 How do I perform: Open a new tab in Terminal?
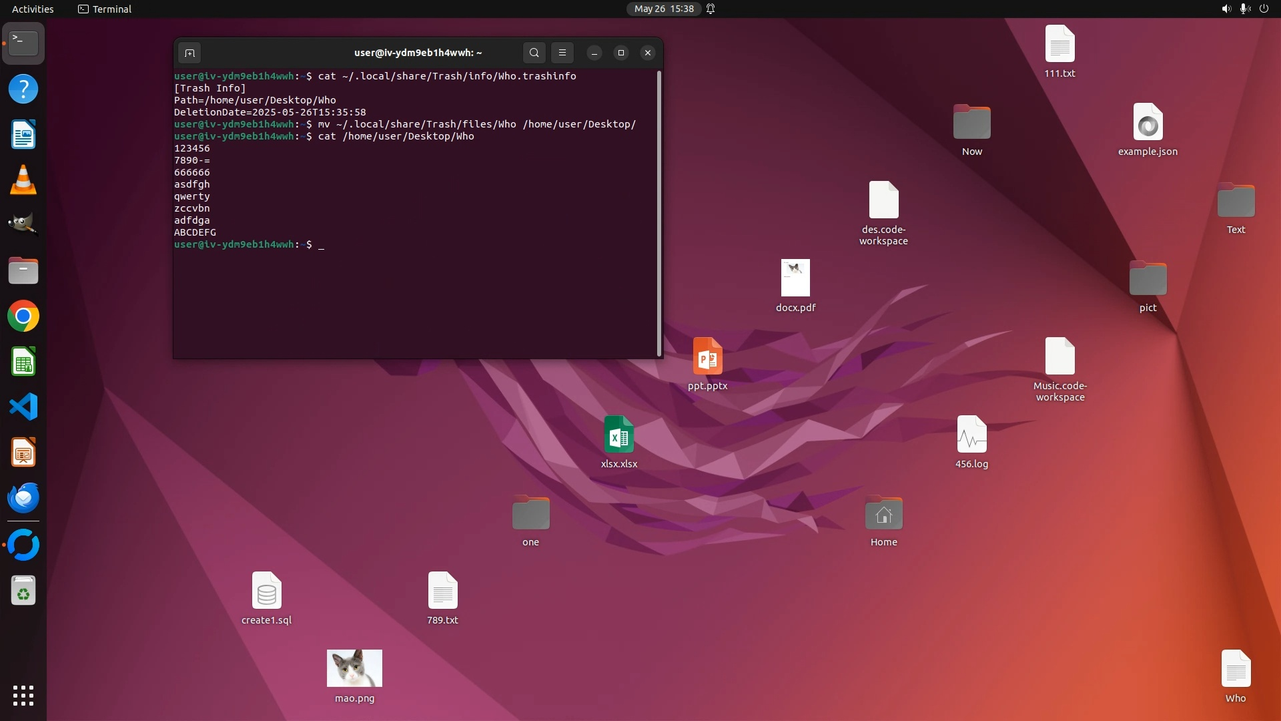coord(189,53)
